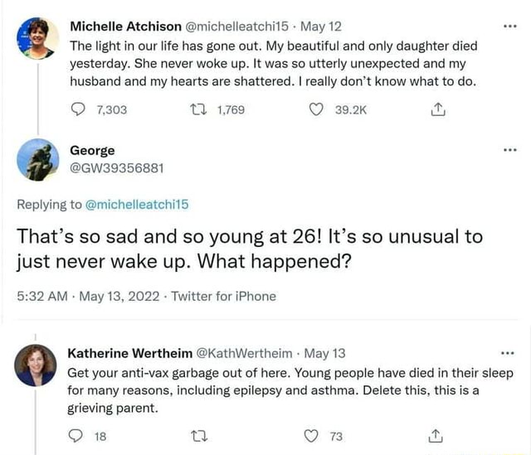Reply to Katherine Wertheim's tweet
531x455 pixels.
pyautogui.click(x=79, y=437)
